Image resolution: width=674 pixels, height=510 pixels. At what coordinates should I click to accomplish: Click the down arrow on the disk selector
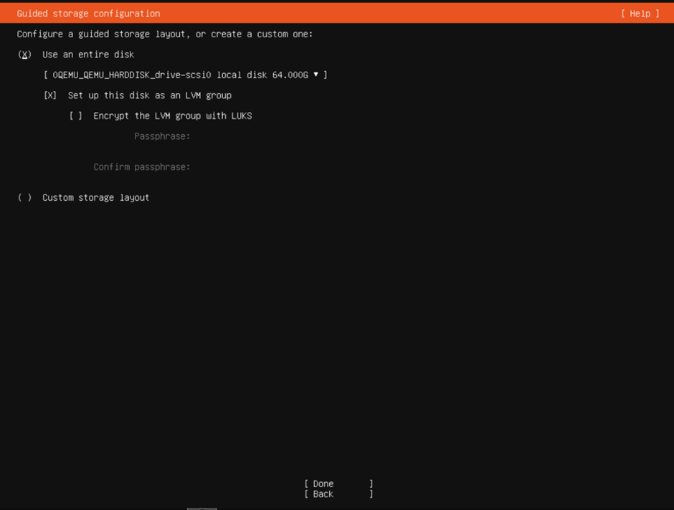(315, 75)
